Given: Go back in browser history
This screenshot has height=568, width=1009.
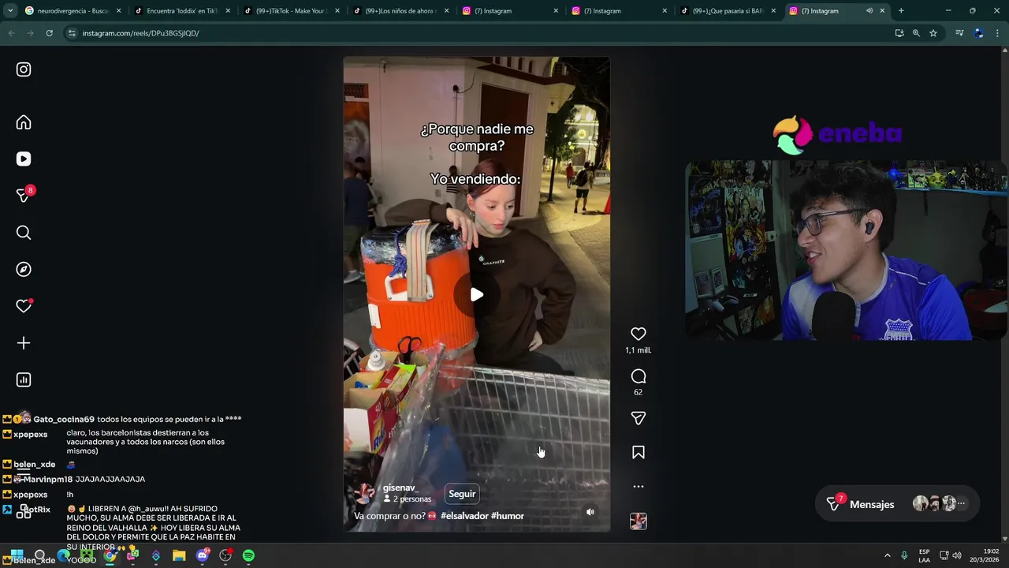Looking at the screenshot, I should 11,33.
